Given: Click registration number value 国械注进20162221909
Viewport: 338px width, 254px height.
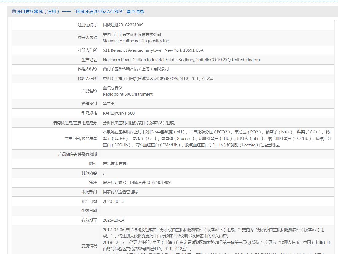Looking at the screenshot, I should pyautogui.click(x=123, y=25).
